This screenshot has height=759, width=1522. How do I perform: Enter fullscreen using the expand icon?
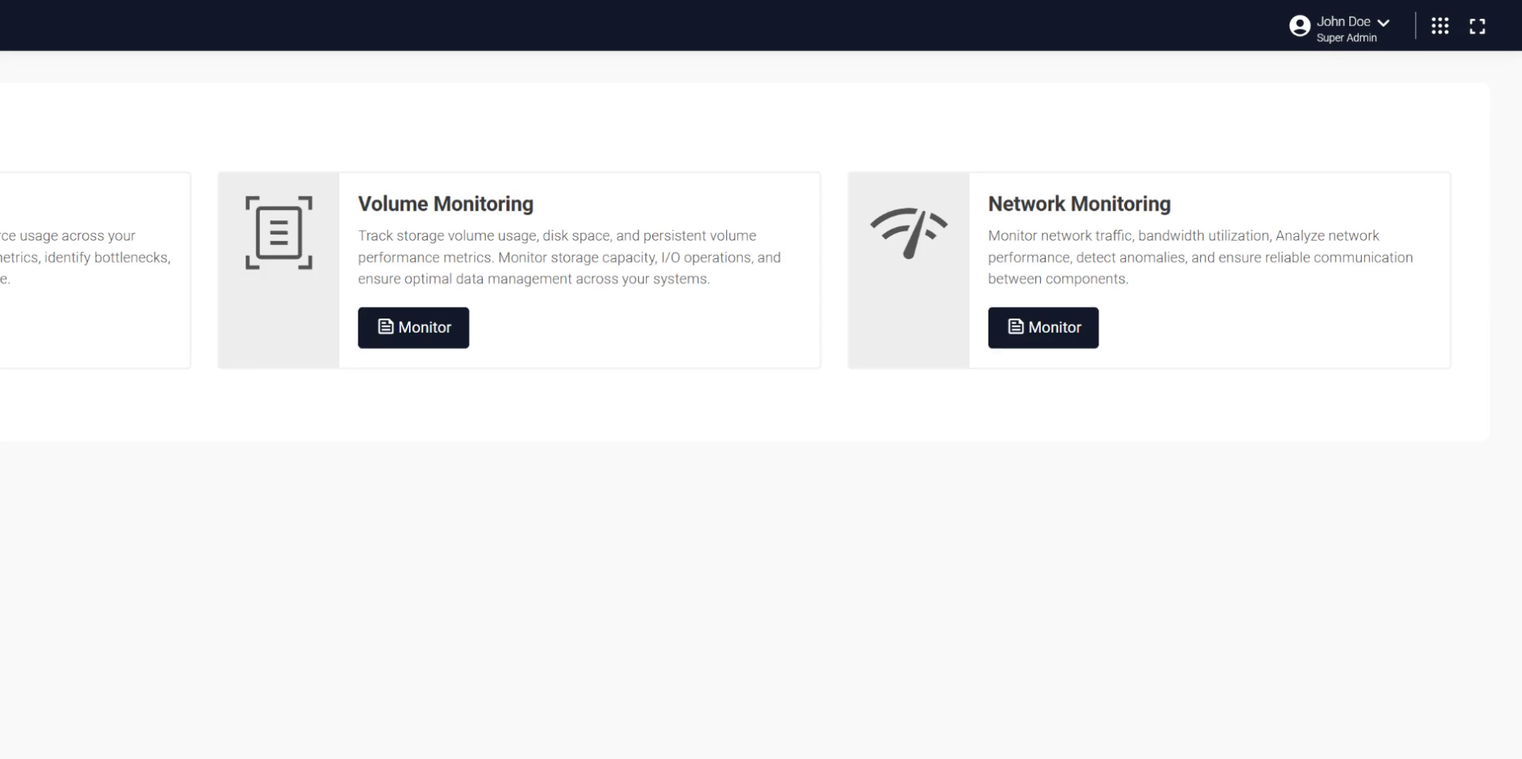tap(1478, 25)
